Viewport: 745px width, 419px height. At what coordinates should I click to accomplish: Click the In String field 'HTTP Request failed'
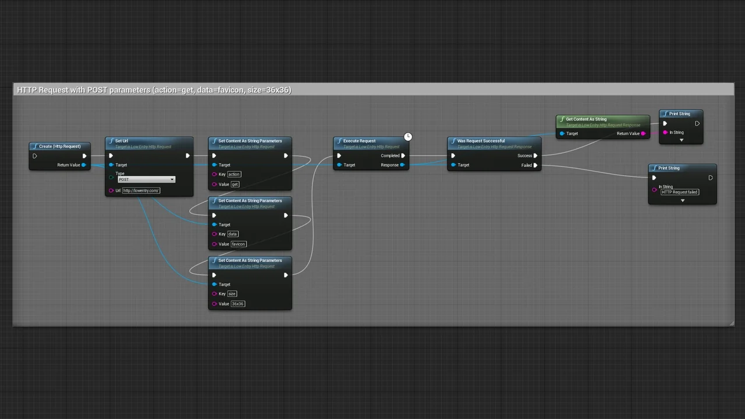[x=679, y=192]
